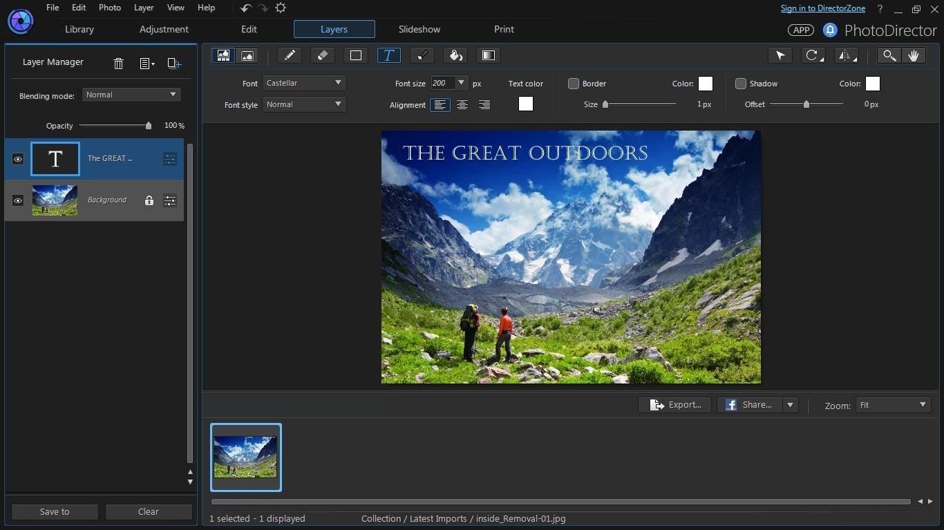
Task: Switch to the Slideshow tab
Action: 419,29
